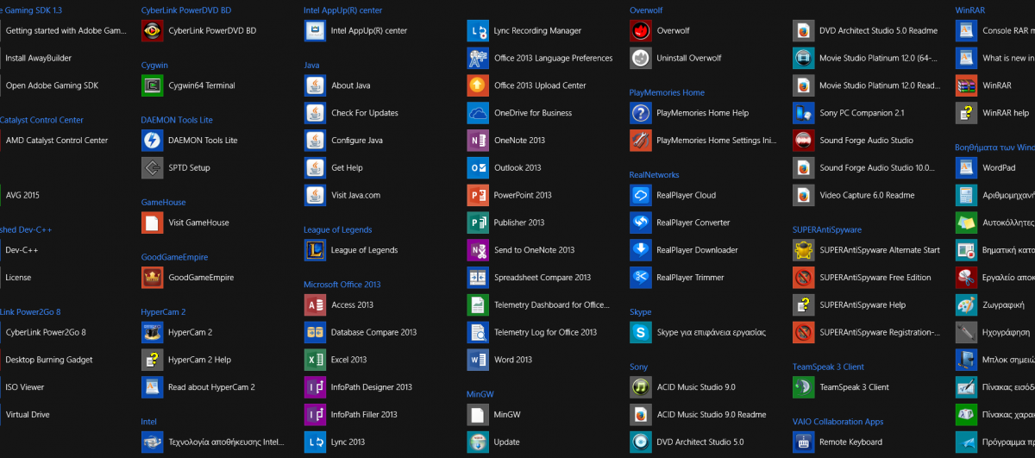Launch the WinRAR app icon

click(967, 85)
